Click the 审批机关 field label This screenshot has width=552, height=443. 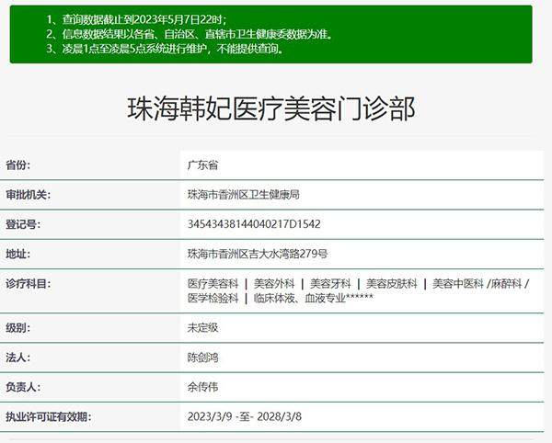29,195
